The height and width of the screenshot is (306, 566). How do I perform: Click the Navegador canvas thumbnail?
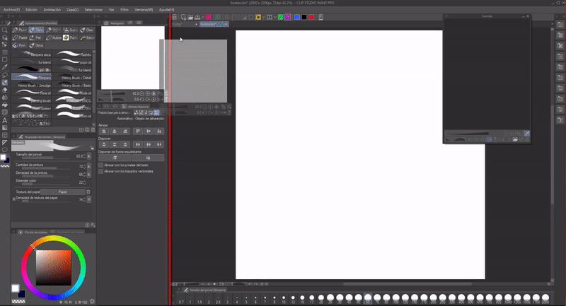point(132,58)
